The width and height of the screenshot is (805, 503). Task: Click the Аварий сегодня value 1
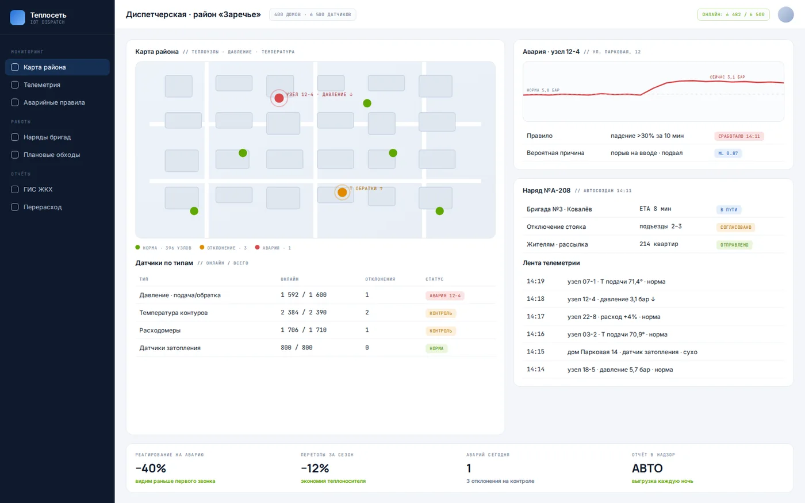click(x=469, y=469)
